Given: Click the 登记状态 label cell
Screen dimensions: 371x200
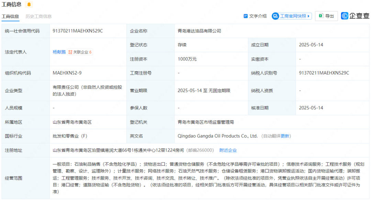Looking at the screenshot, I should [150, 45].
